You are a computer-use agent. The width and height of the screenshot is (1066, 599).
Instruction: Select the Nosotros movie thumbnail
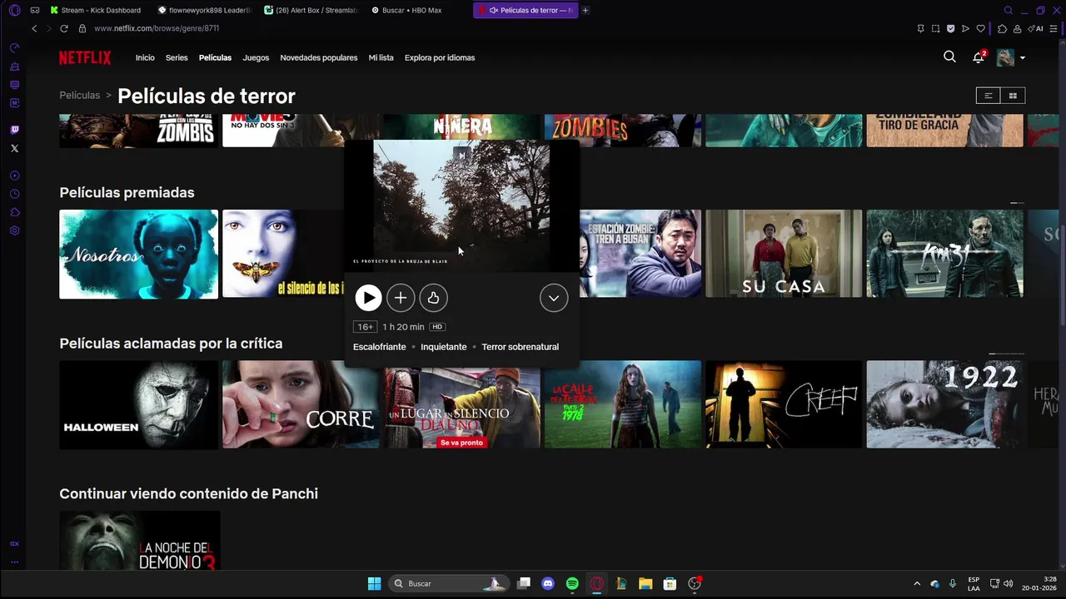pyautogui.click(x=138, y=254)
